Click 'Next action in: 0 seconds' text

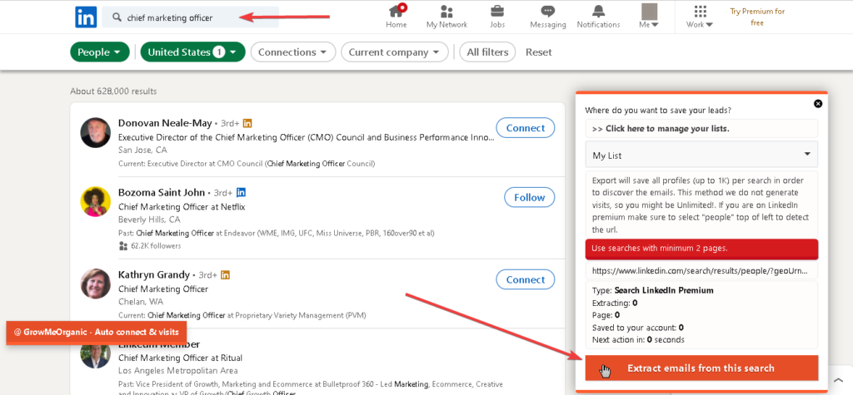click(x=638, y=340)
